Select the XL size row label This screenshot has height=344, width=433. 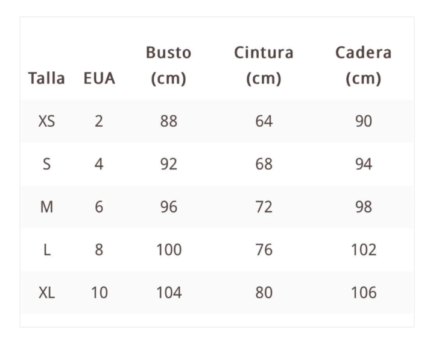click(x=46, y=293)
